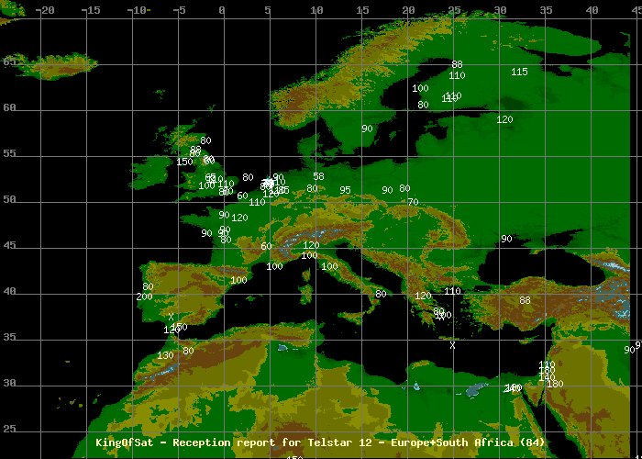The height and width of the screenshot is (459, 642).
Task: Select the 80 value in southern Italy
Action: point(381,295)
